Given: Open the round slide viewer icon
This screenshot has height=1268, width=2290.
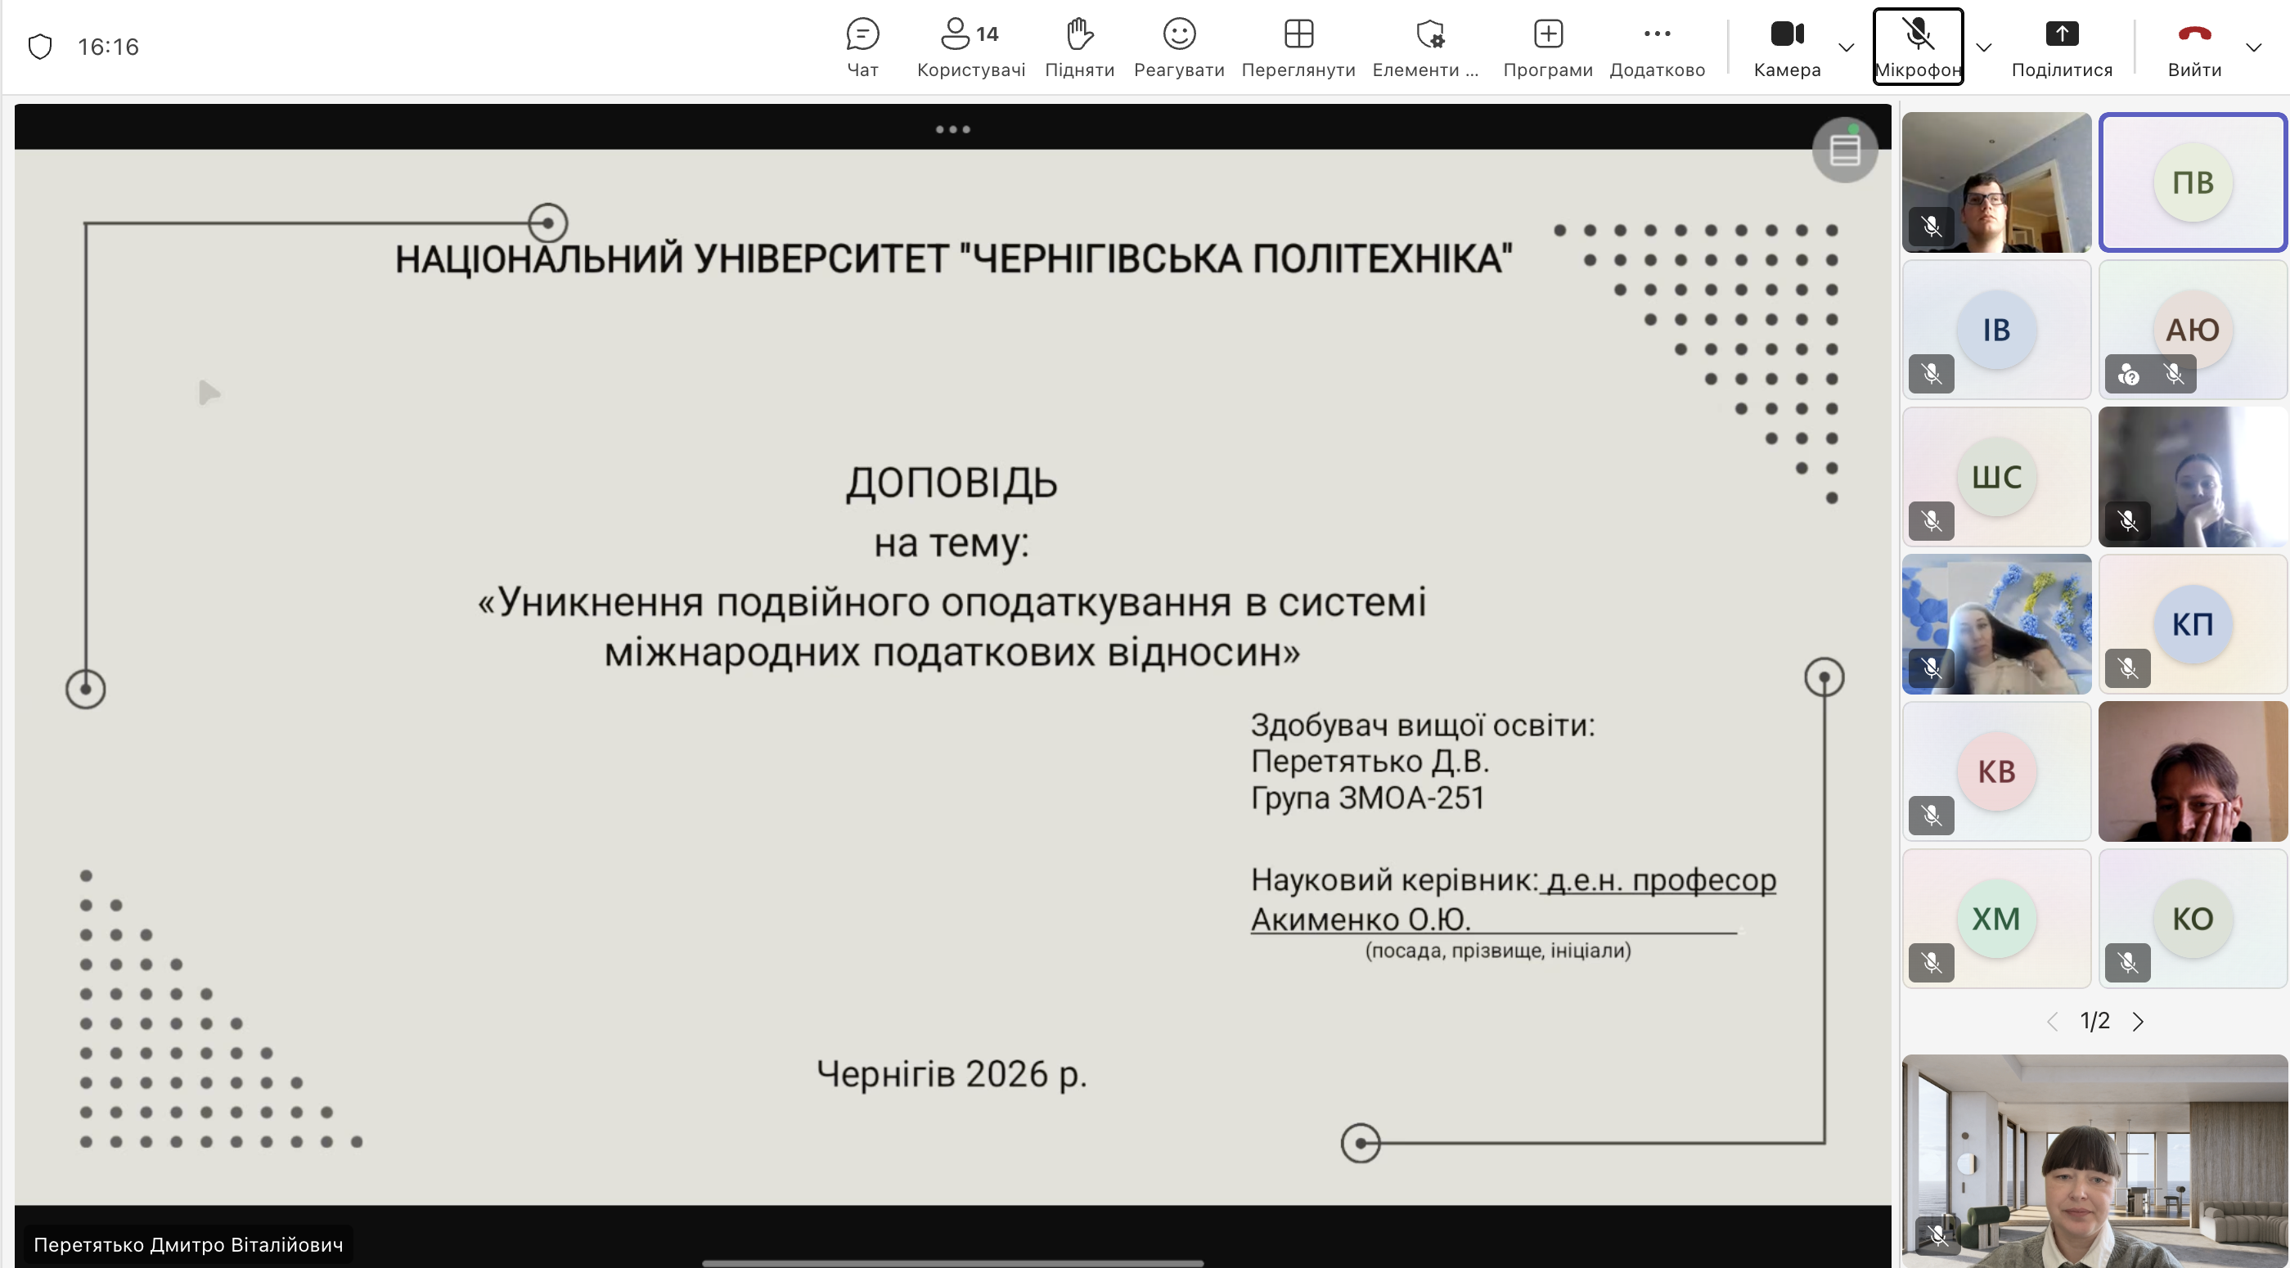Looking at the screenshot, I should point(1845,151).
